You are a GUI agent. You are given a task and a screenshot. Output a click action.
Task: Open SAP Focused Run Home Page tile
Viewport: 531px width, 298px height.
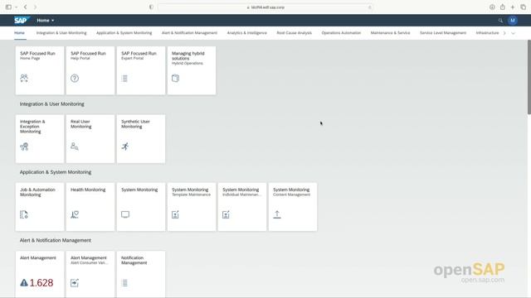40,70
